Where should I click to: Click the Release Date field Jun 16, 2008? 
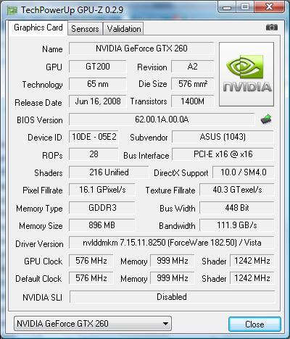click(x=98, y=101)
